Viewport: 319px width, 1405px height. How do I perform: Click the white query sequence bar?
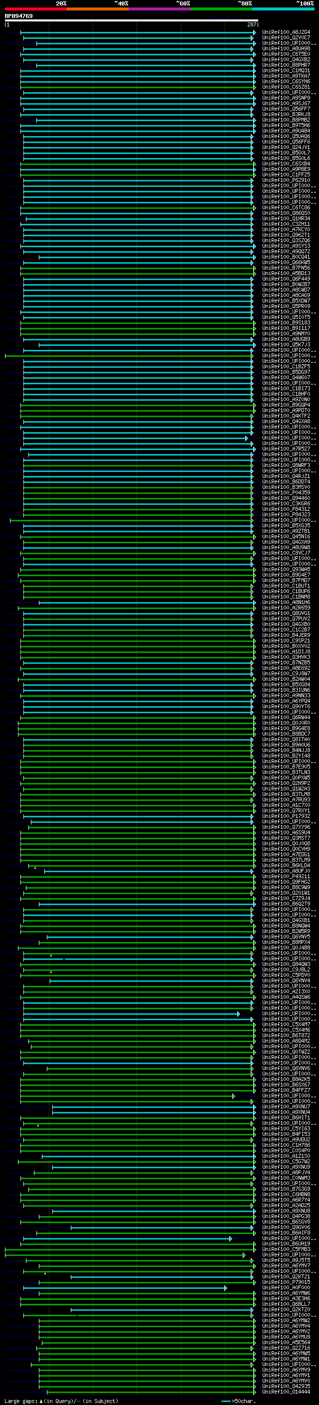(x=132, y=20)
